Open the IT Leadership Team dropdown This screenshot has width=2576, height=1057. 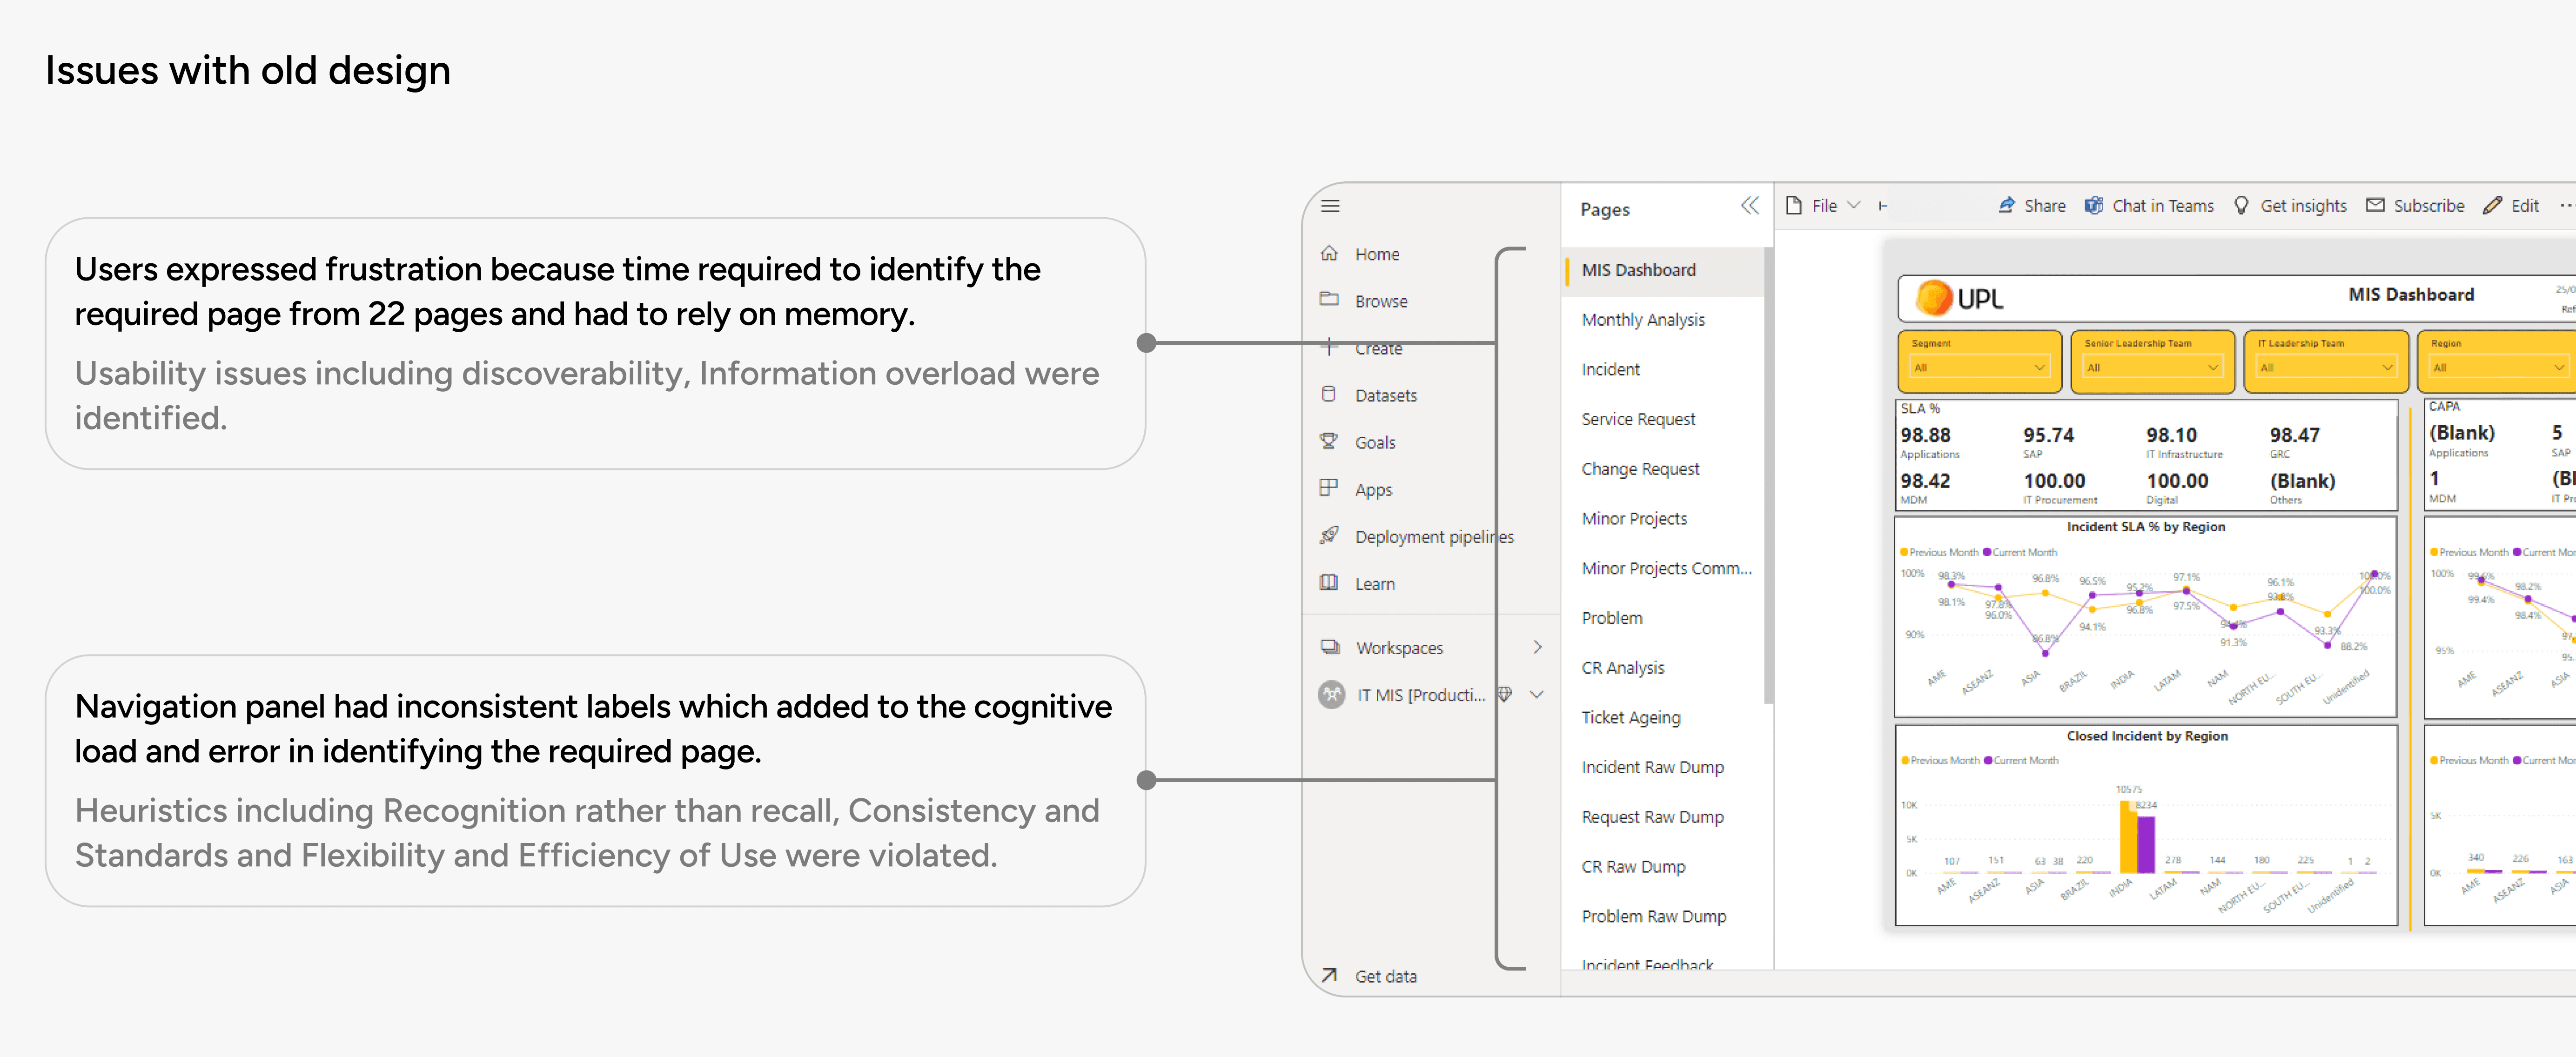click(x=2325, y=367)
